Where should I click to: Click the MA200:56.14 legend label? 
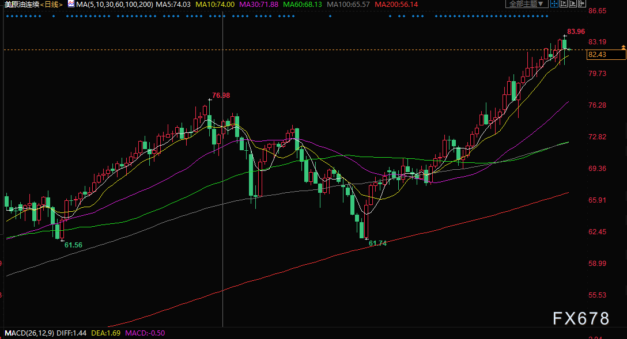(396, 5)
